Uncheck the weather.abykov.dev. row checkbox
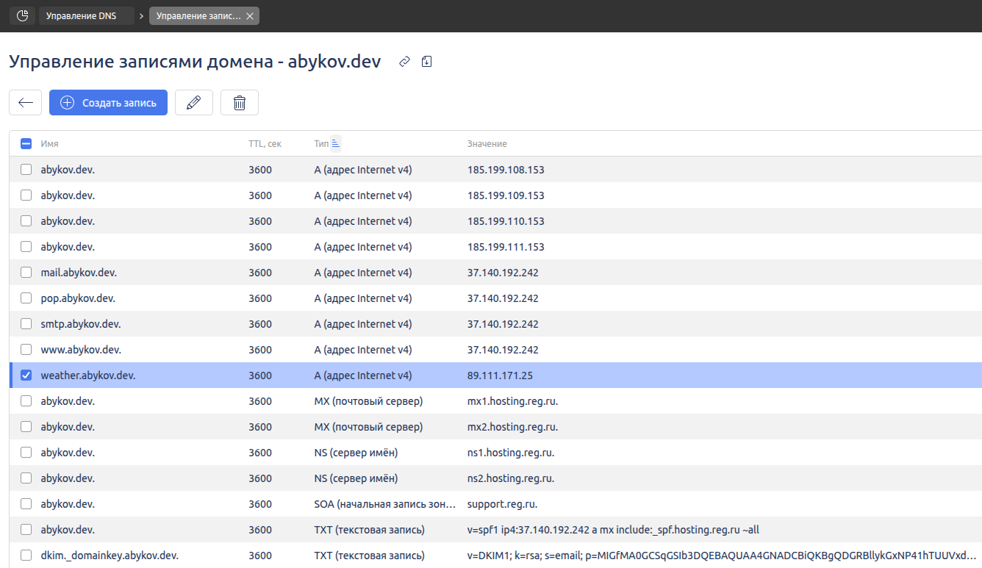 pos(26,375)
